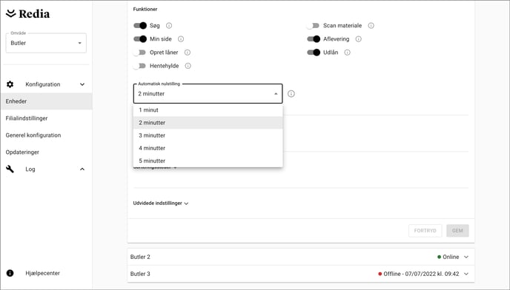Disable the Udlån toggle
510x290 pixels.
[x=314, y=53]
